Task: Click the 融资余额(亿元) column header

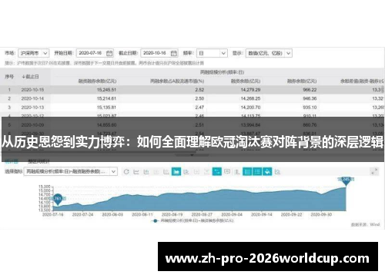Action: tap(246, 81)
